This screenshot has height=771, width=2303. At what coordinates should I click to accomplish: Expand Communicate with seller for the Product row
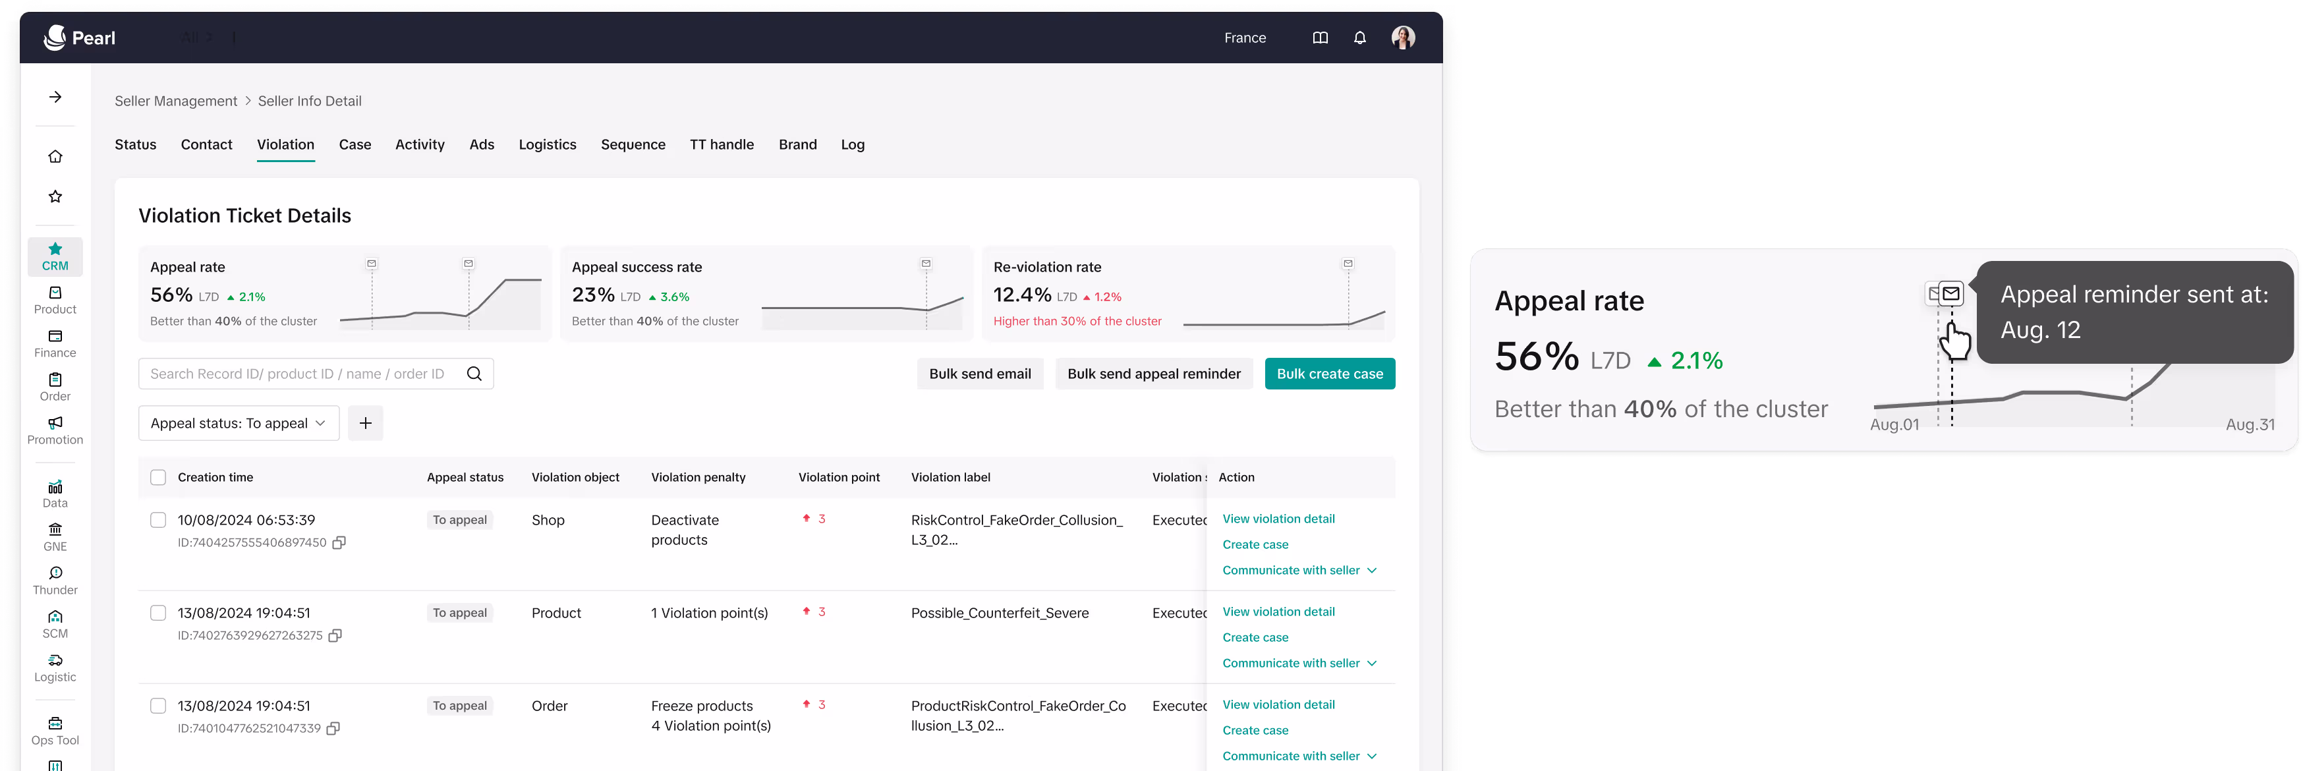coord(1299,663)
